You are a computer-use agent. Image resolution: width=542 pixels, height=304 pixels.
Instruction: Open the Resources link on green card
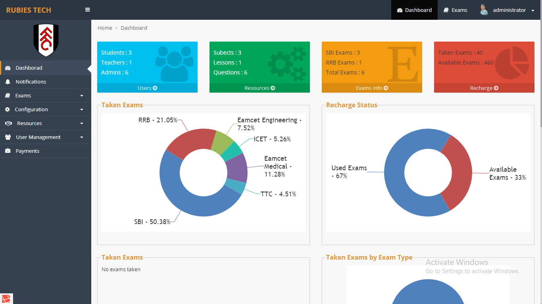click(x=259, y=88)
